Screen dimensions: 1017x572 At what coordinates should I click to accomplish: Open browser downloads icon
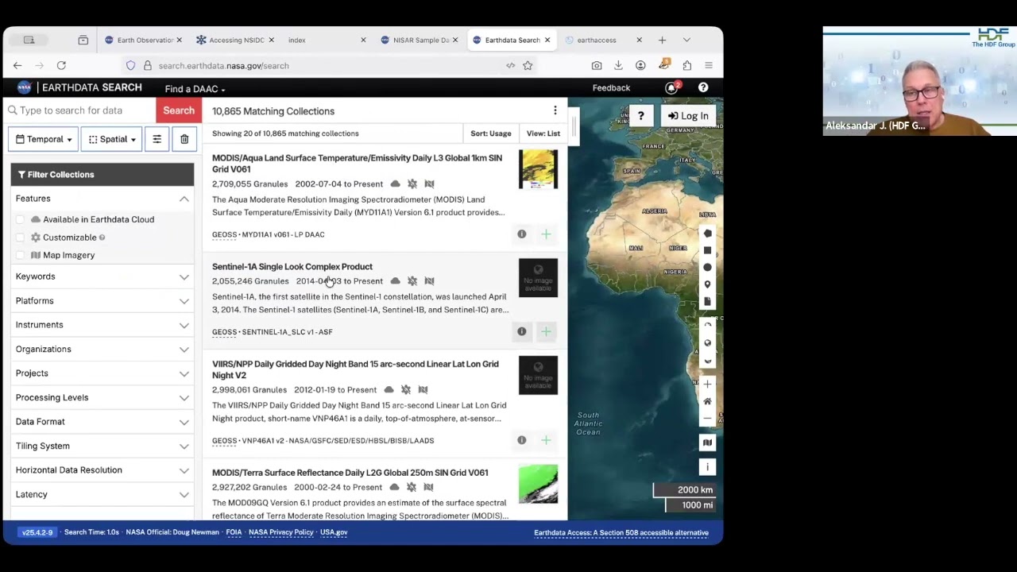click(618, 66)
